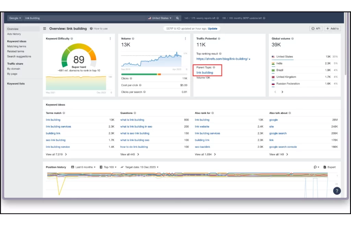Image resolution: width=351 pixels, height=234 pixels.
Task: Expand top ranking result URL dropdown arrow
Action: pyautogui.click(x=250, y=59)
